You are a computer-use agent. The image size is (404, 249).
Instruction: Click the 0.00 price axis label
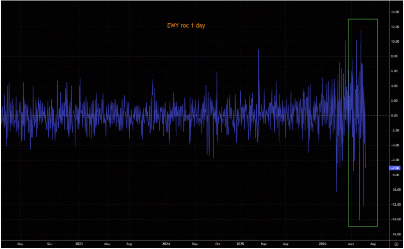click(x=394, y=115)
